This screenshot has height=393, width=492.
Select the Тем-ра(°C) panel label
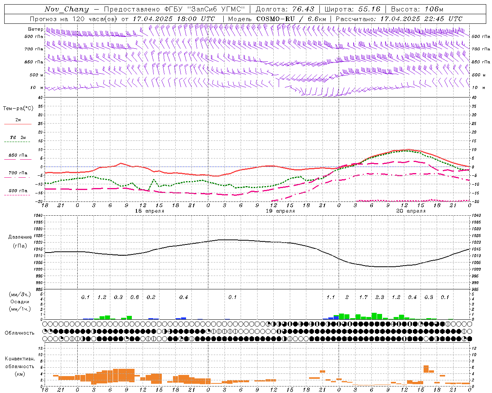(18, 109)
